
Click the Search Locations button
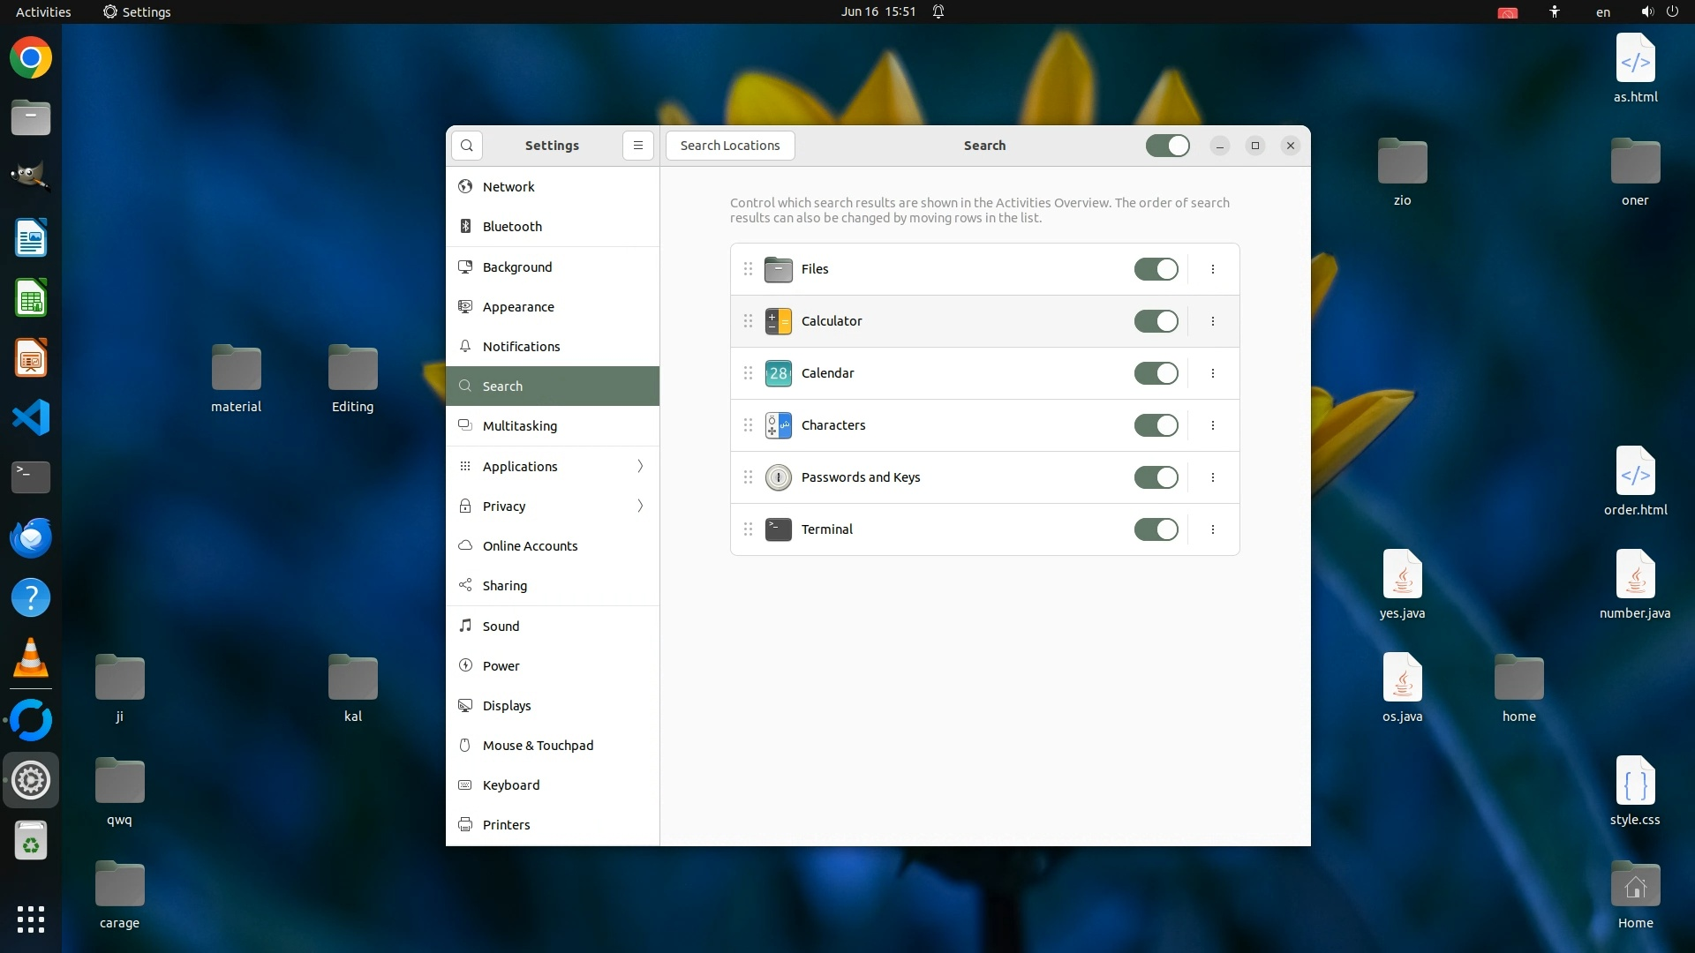[730, 146]
